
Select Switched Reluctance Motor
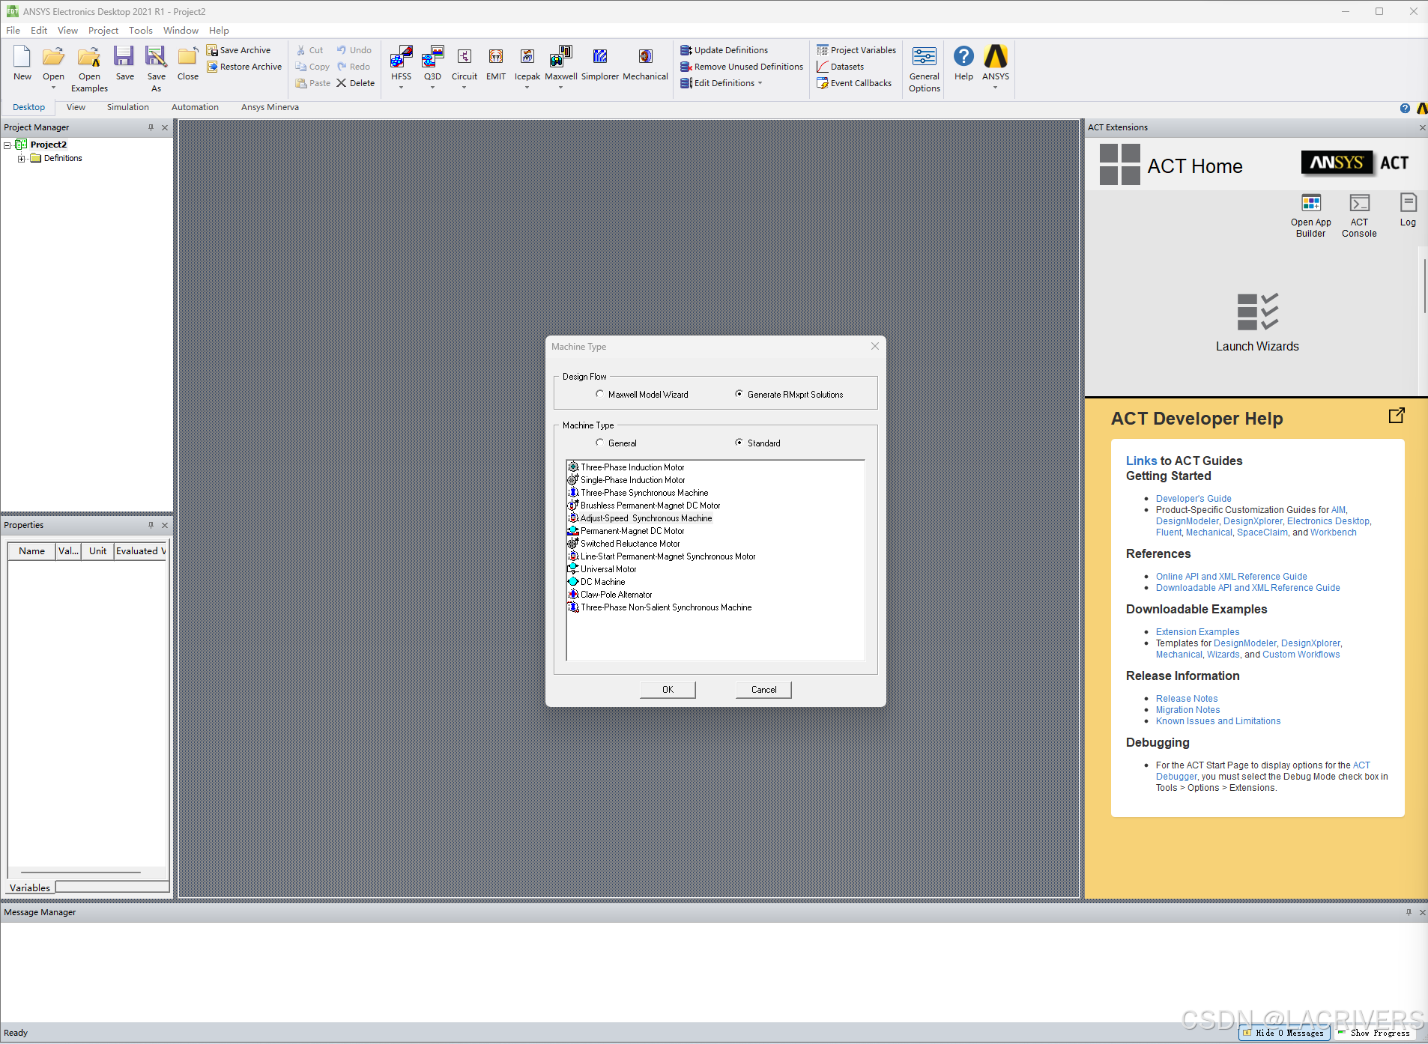pos(630,544)
